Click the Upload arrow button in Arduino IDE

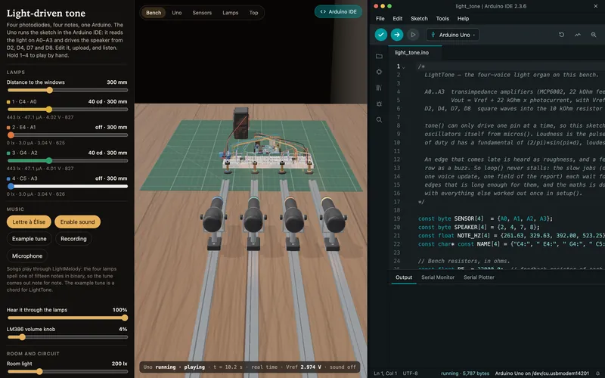pyautogui.click(x=396, y=35)
